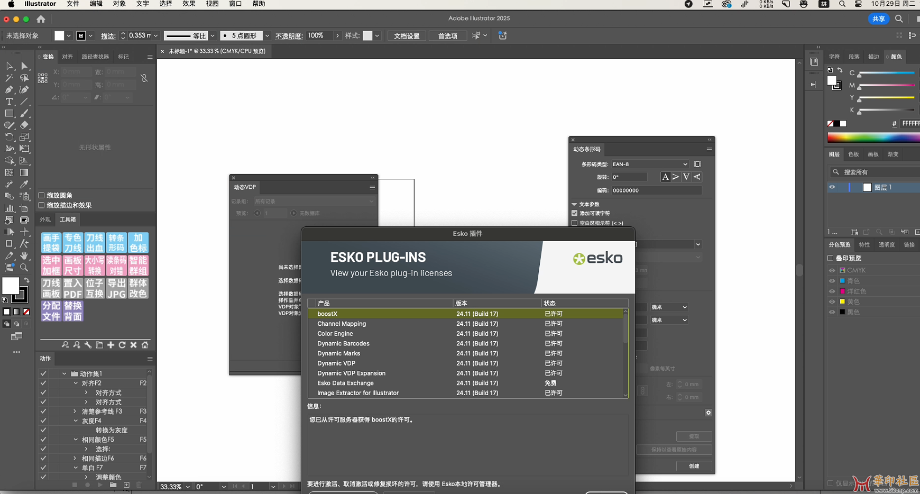Pick the Eyedropper tool
The width and height of the screenshot is (920, 494).
point(24,185)
